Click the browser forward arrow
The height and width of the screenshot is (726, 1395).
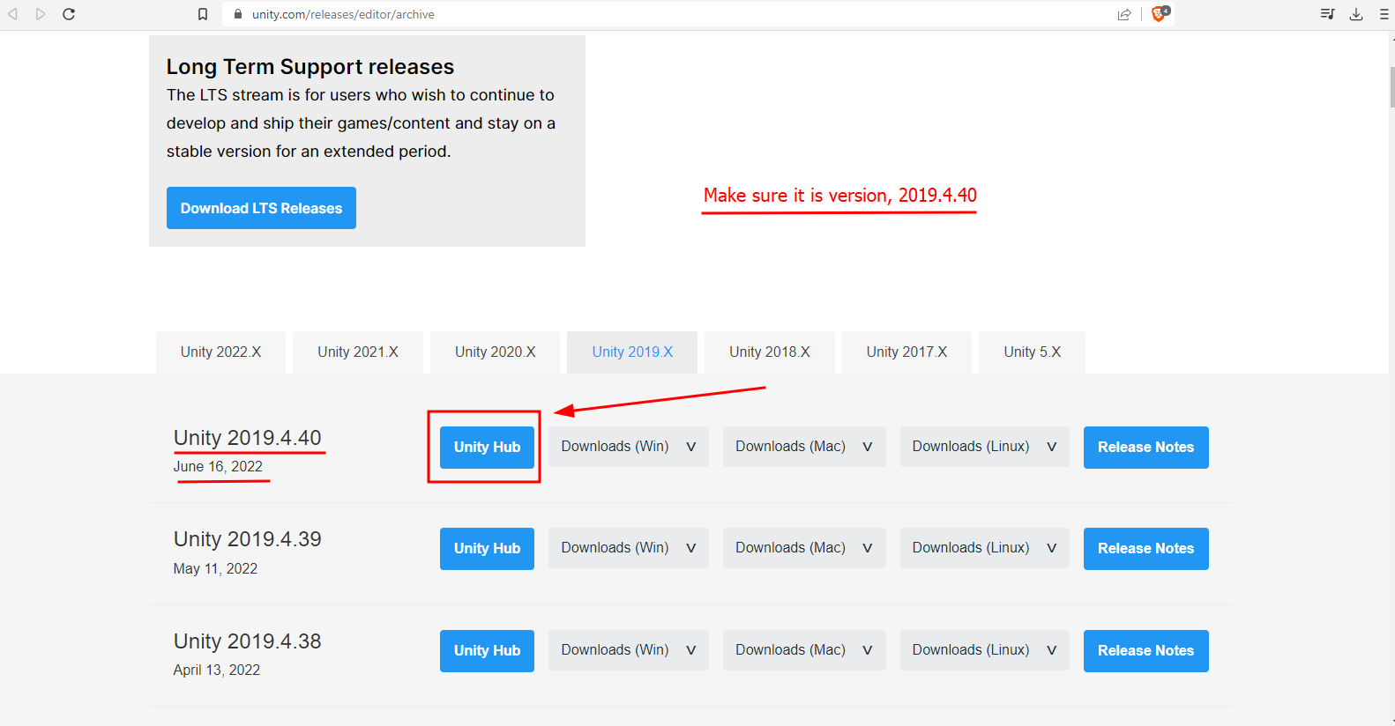click(x=41, y=14)
